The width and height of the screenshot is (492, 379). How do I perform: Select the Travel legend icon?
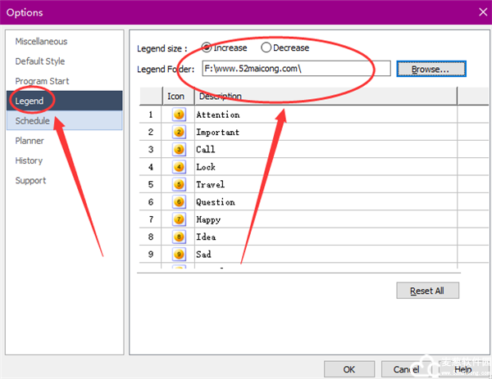pos(178,184)
